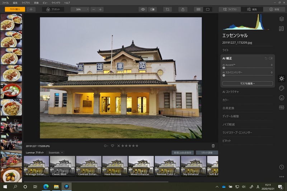Select the Creative palette icon
Image resolution: width=287 pixels, height=191 pixels.
[x=282, y=88]
